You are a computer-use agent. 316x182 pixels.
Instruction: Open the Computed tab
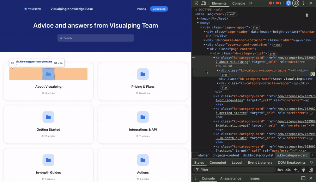tap(218, 162)
